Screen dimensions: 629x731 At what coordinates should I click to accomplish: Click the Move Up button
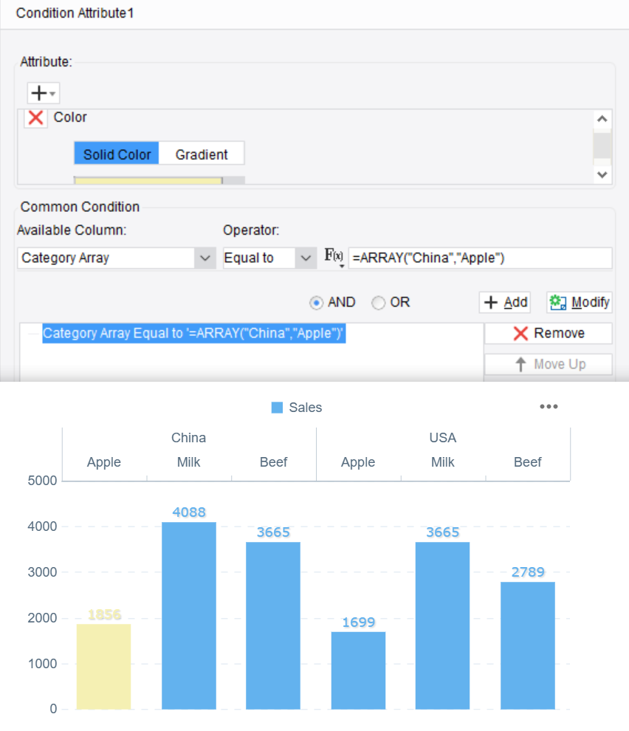tap(549, 364)
